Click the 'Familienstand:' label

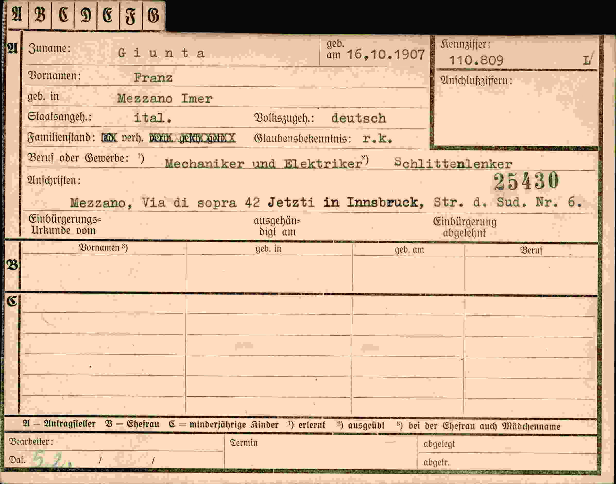point(61,138)
